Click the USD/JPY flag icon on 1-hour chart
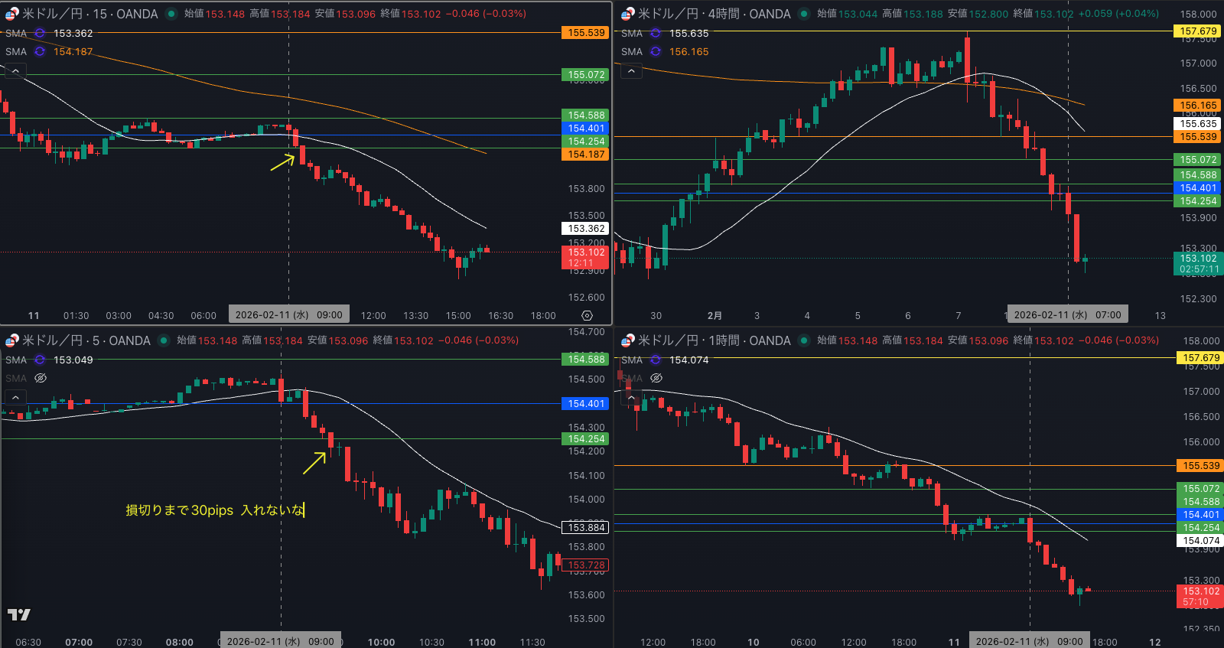Image resolution: width=1224 pixels, height=648 pixels. pos(627,340)
